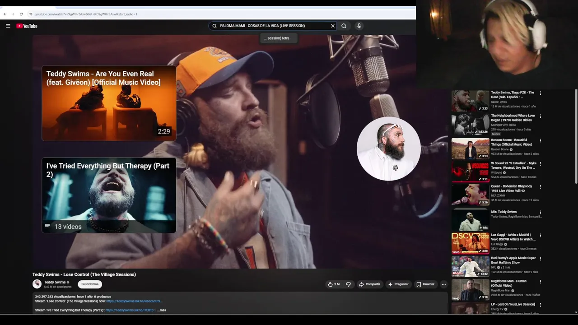Click the Suscribirme button
The width and height of the screenshot is (578, 325).
pos(90,284)
